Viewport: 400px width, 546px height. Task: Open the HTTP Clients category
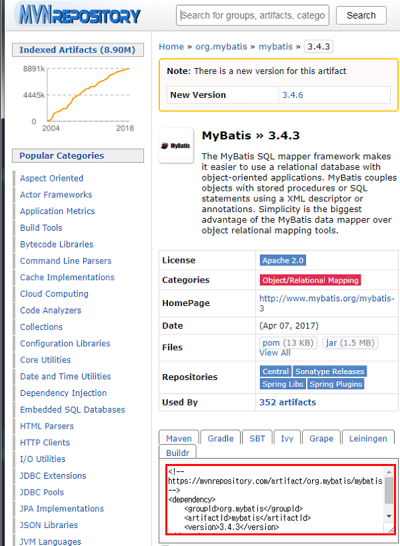(x=45, y=443)
